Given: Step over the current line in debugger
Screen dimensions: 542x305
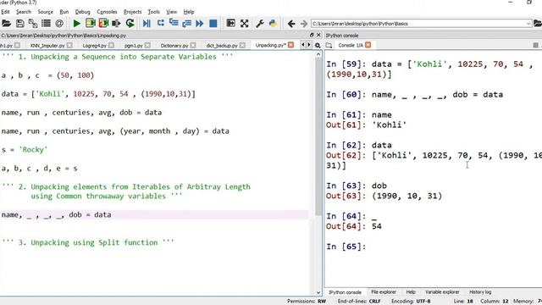Looking at the screenshot, I should (160, 24).
